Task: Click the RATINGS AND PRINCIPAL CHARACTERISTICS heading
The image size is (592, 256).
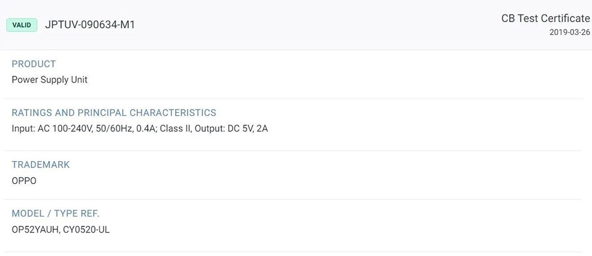Action: 114,113
